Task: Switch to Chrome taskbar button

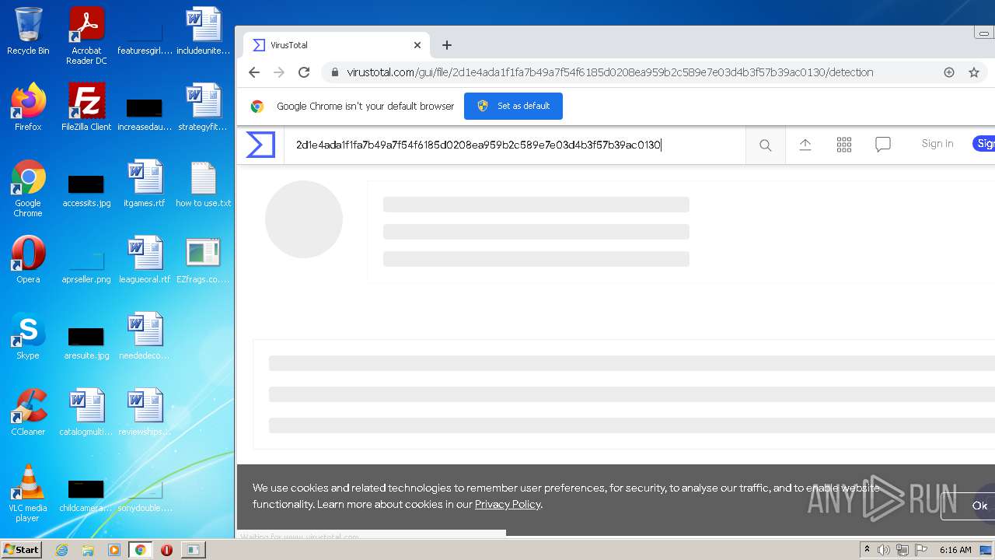Action: [140, 550]
